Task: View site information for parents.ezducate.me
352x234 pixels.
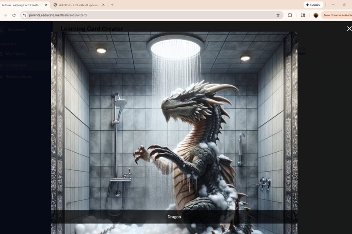Action: [24, 15]
